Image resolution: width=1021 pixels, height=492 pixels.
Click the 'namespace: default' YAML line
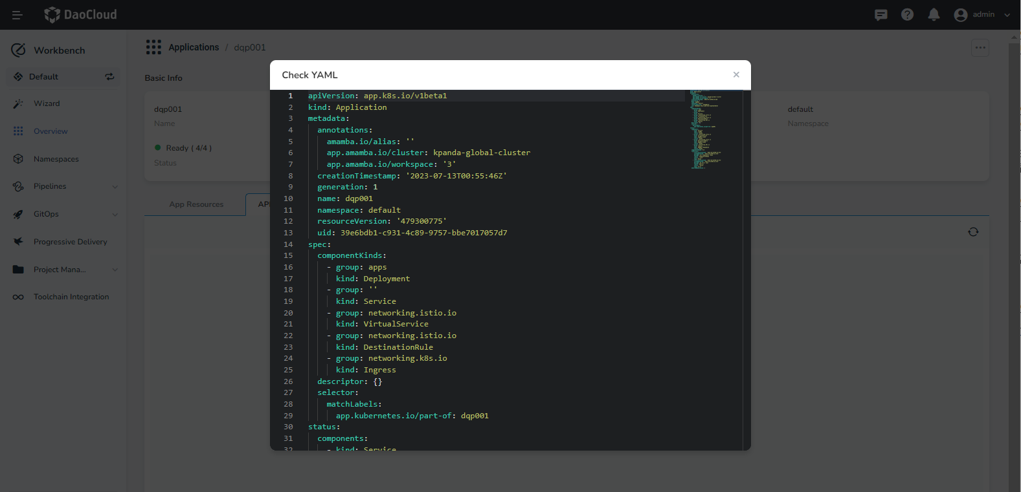pos(359,210)
